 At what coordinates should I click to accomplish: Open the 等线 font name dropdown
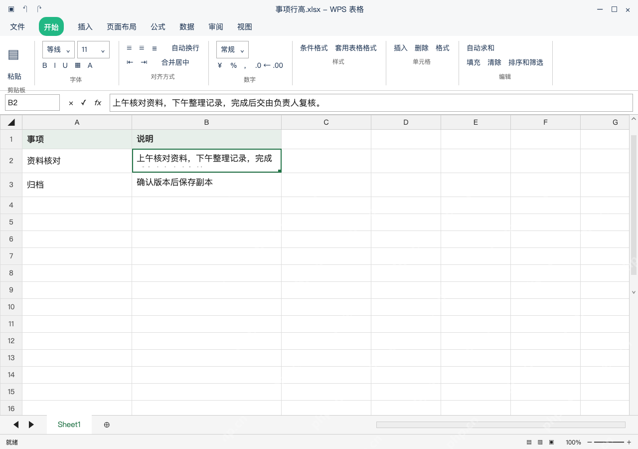(x=59, y=49)
